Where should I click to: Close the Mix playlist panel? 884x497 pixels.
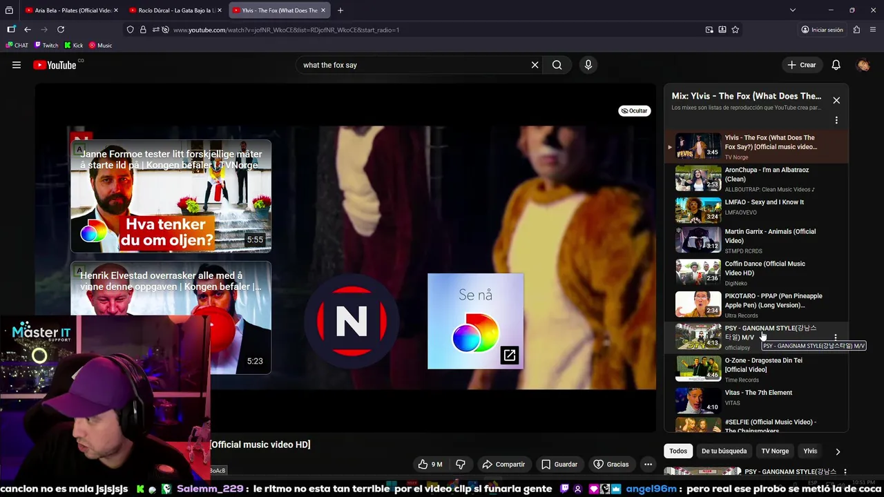pos(836,101)
